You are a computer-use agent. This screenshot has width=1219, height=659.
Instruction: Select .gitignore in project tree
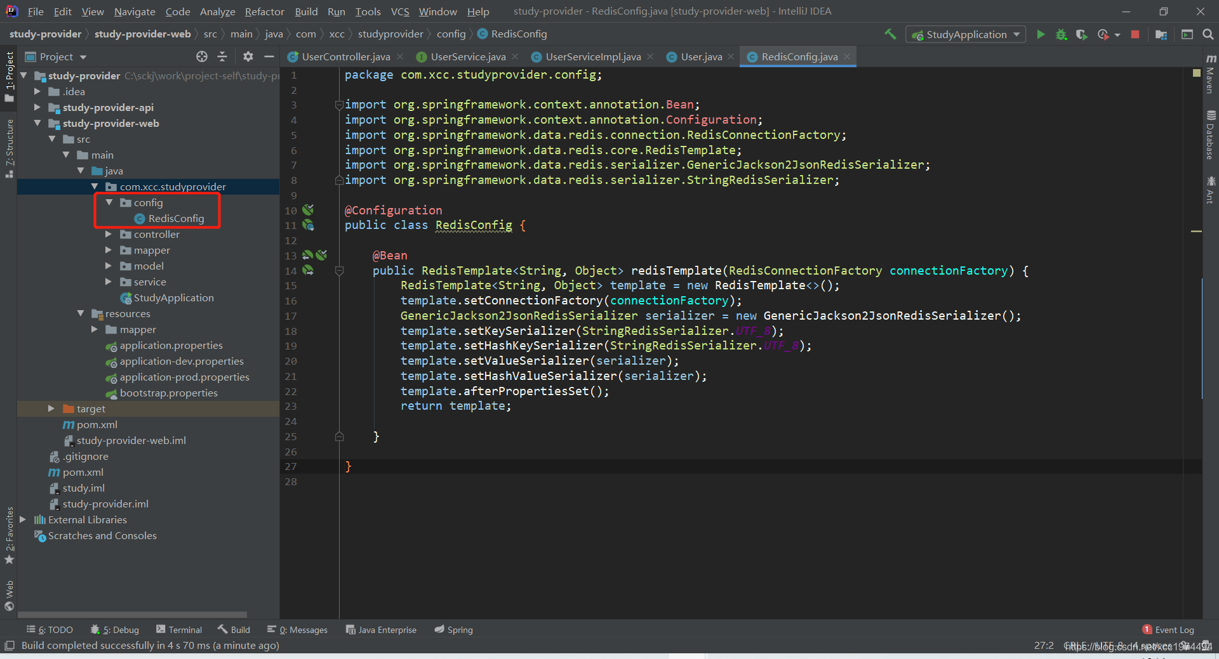coord(85,456)
